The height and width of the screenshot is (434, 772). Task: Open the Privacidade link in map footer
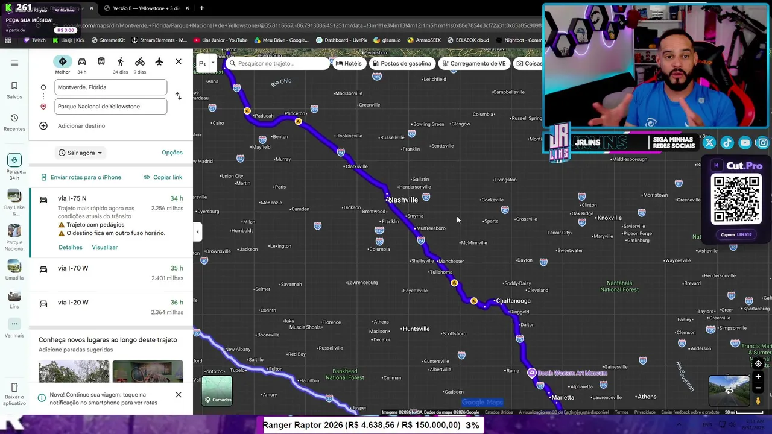tap(645, 412)
